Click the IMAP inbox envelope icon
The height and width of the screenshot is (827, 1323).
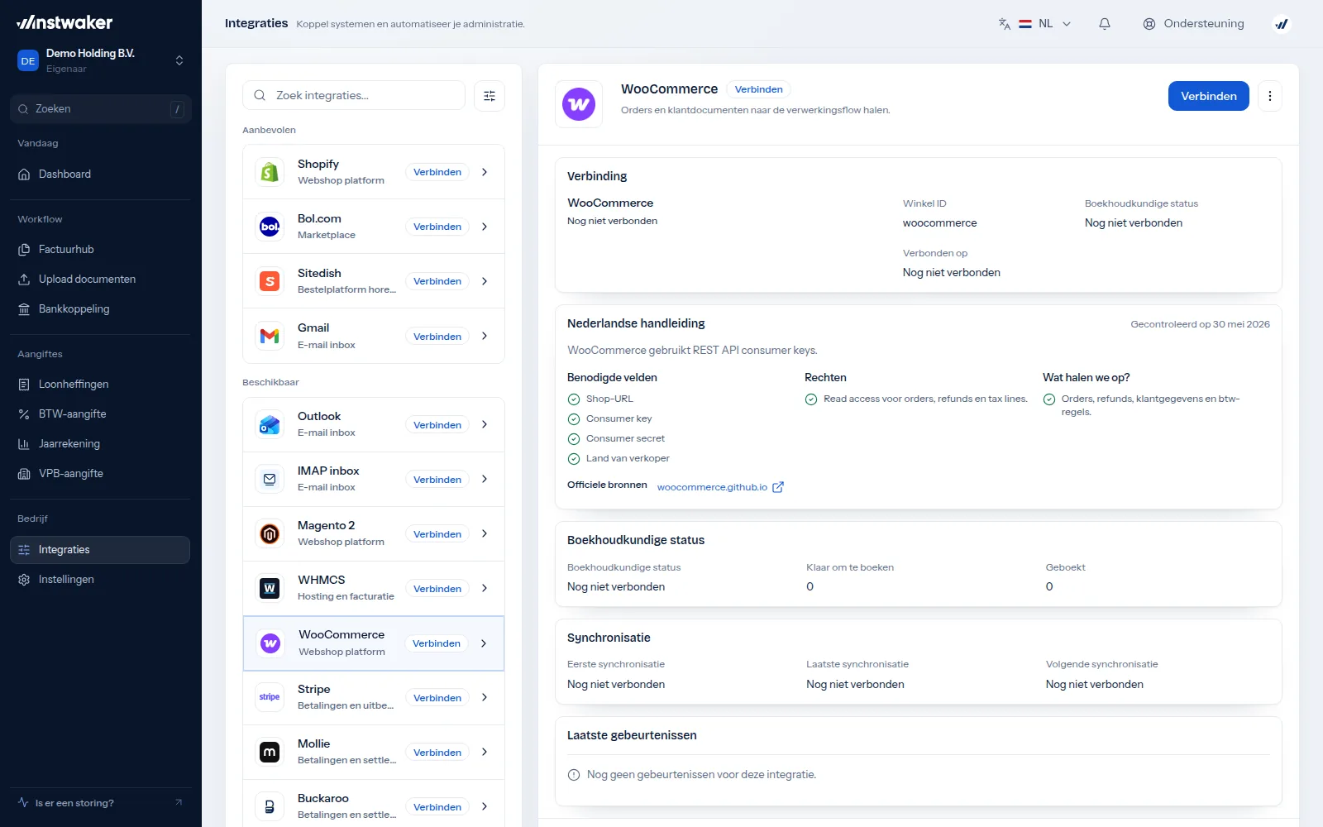[270, 480]
